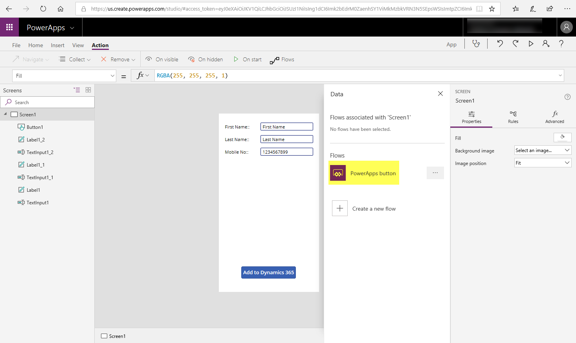
Task: Click On hidden action
Action: click(205, 59)
